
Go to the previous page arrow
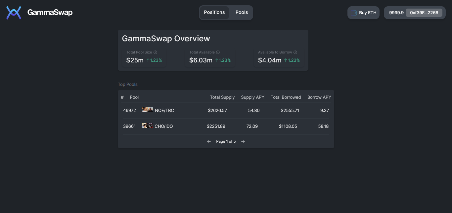tap(209, 141)
